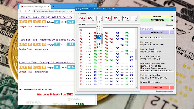
Task: Click the Miercoles 6 de Abril de 2022 heading
Action: point(55,94)
